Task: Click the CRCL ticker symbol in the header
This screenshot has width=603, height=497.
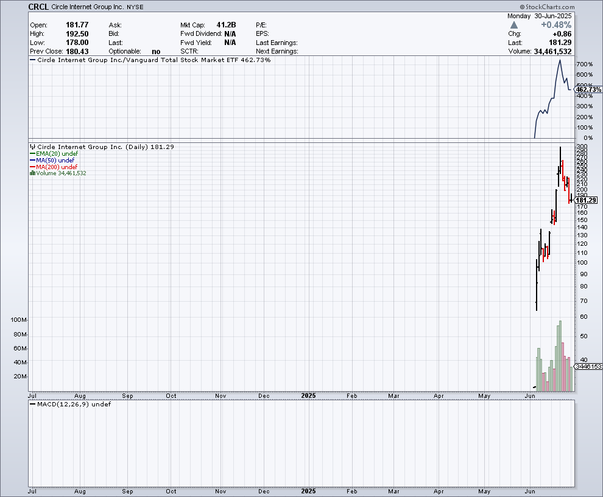Action: (38, 7)
